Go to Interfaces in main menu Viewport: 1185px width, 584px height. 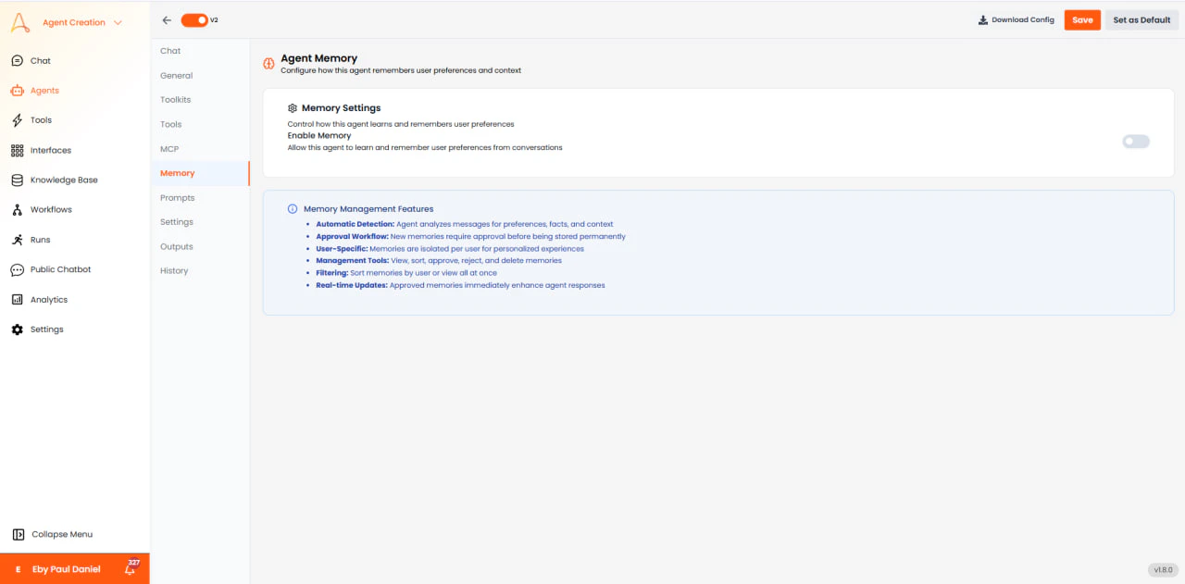(x=51, y=150)
